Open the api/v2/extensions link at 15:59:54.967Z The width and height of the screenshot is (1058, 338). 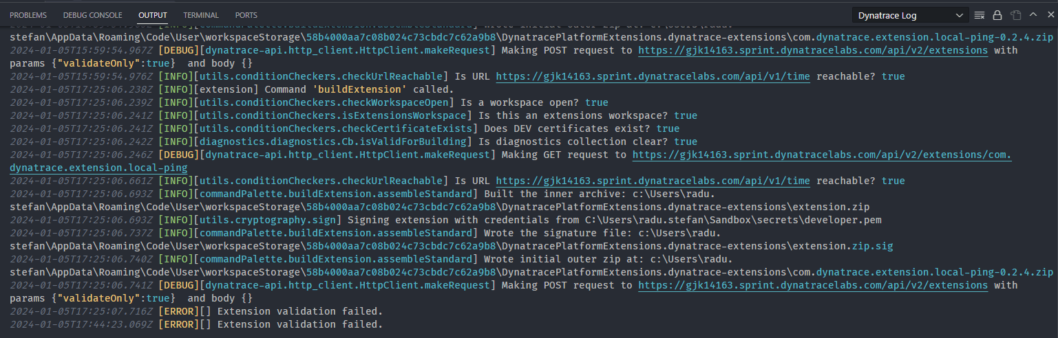point(813,50)
